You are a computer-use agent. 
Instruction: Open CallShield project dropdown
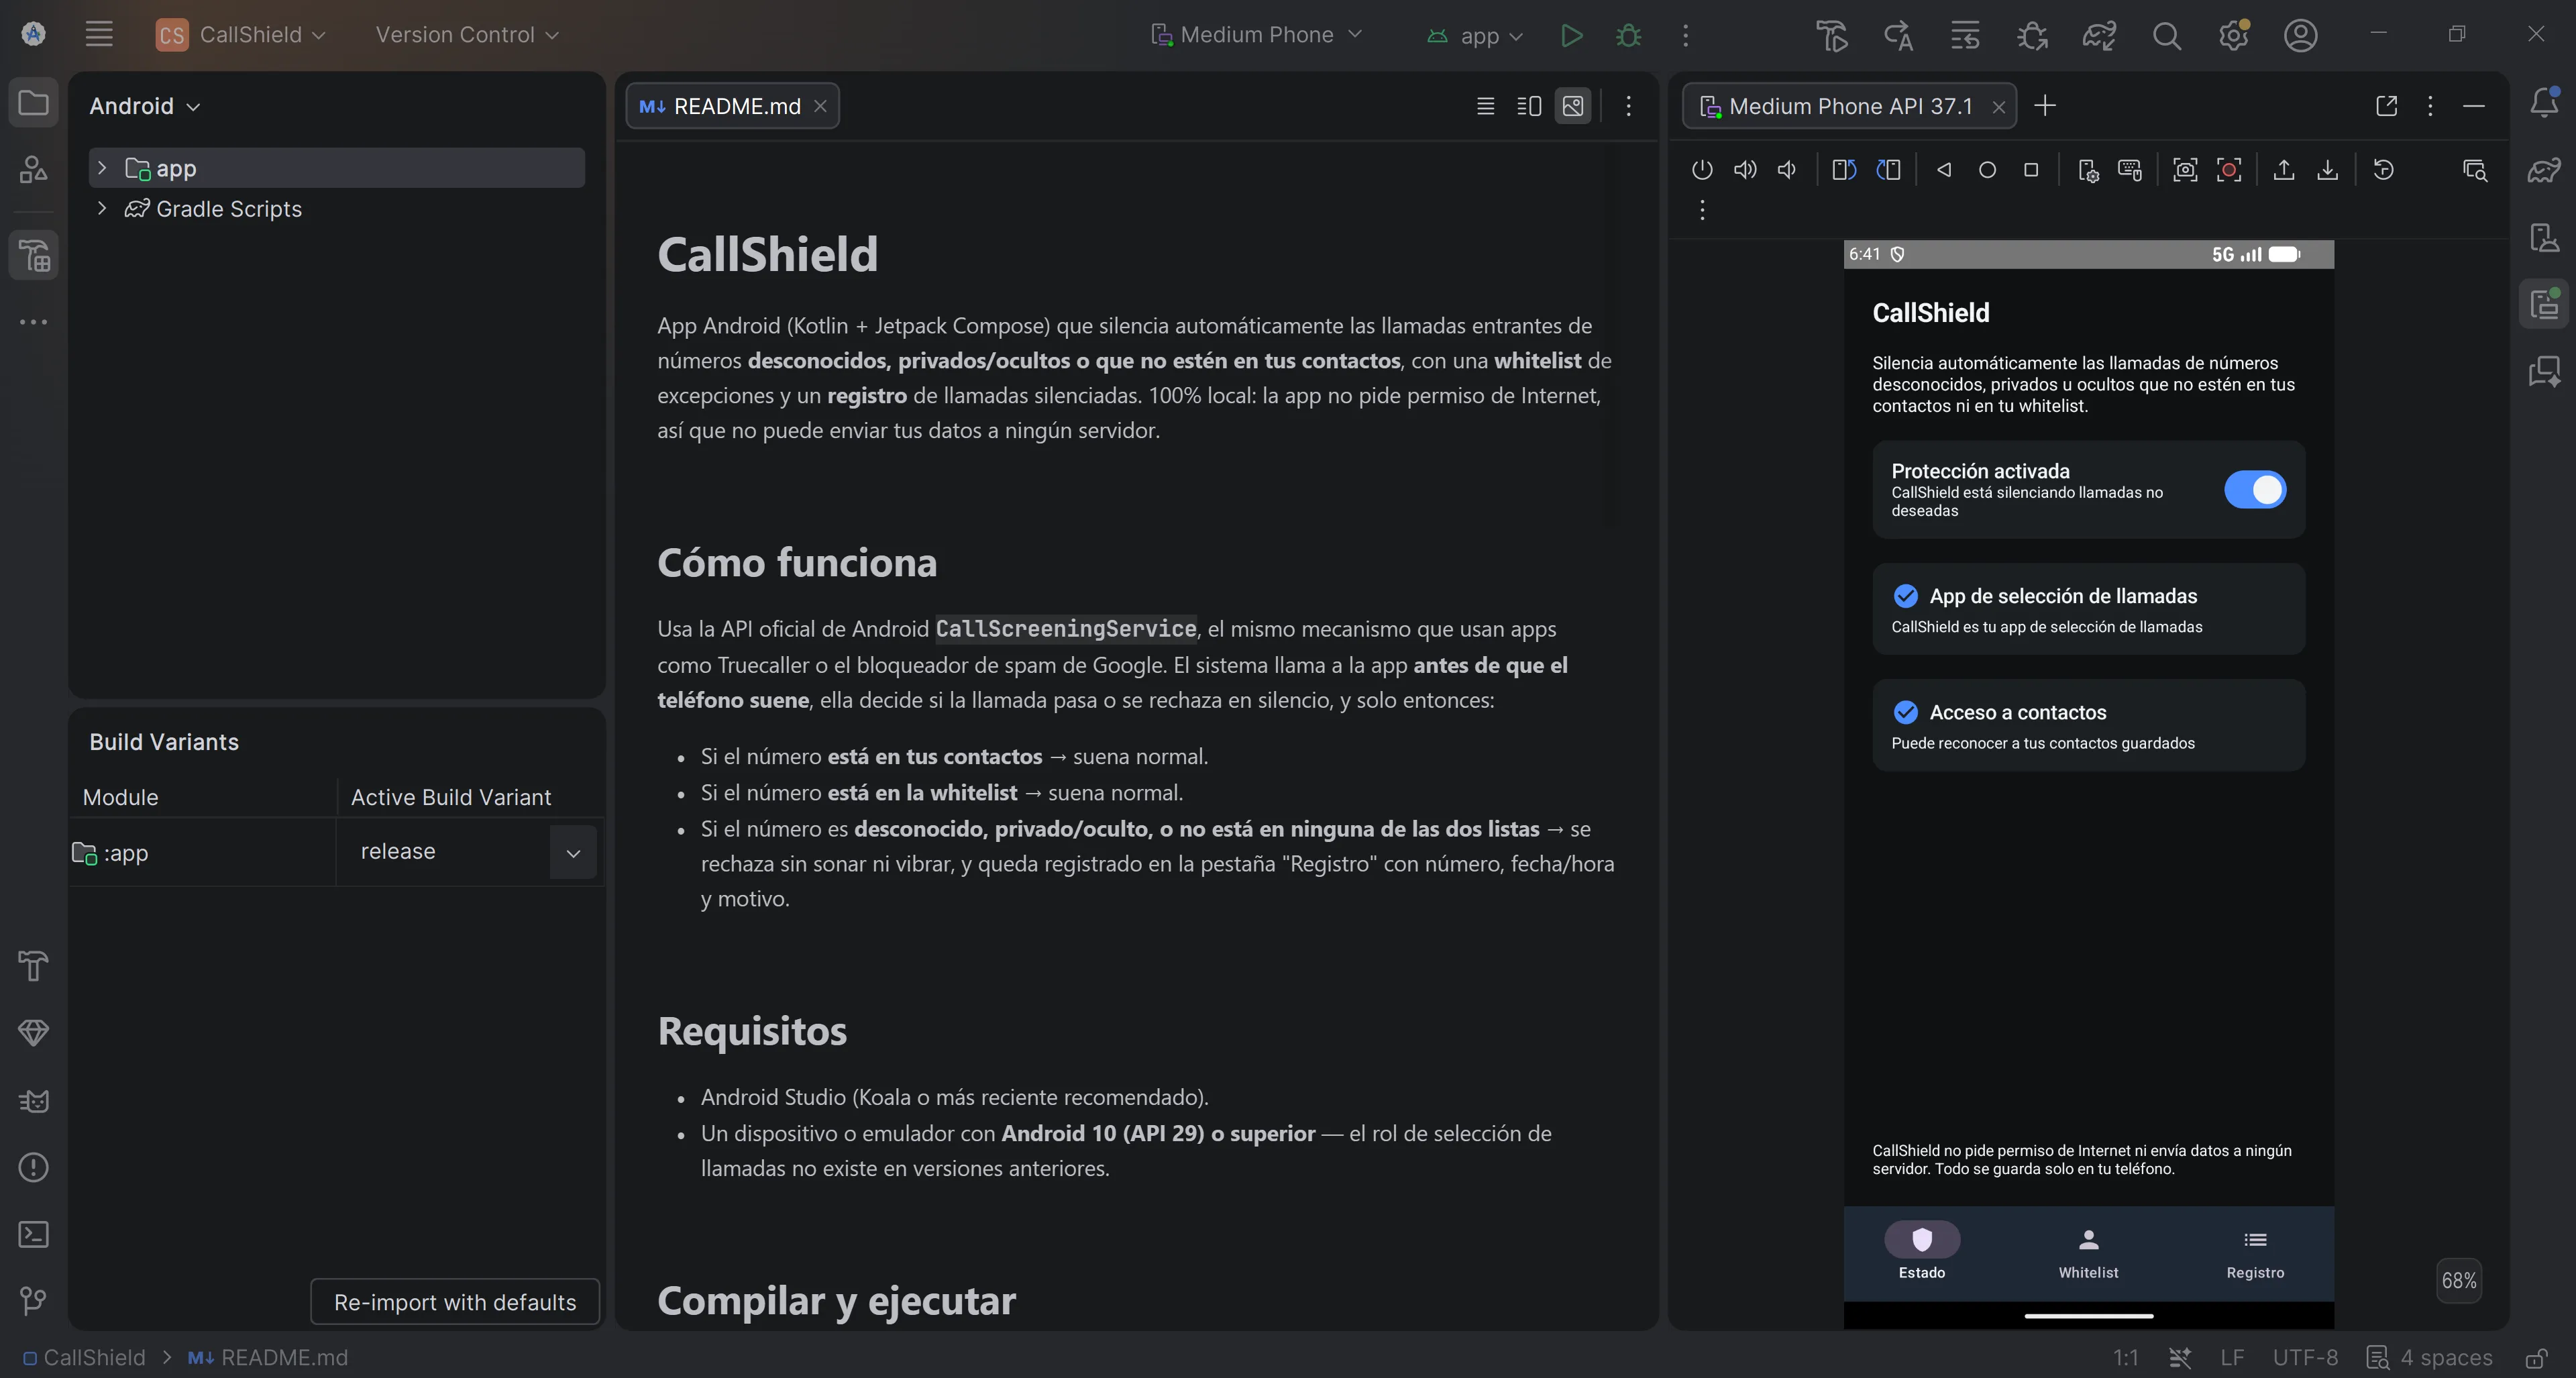(241, 35)
